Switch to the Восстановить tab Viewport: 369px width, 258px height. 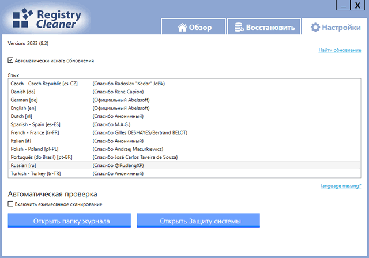click(263, 27)
